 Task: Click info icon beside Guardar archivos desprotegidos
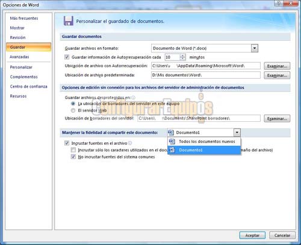coord(133,97)
